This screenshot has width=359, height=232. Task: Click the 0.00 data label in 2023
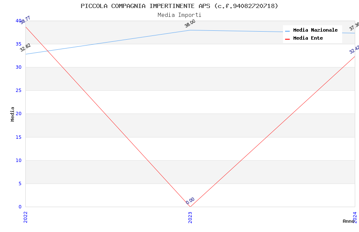click(190, 201)
